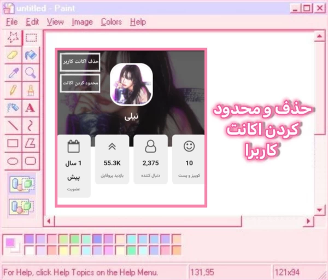
Task: Click the vertical scrollbar up arrow
Action: [x=319, y=36]
